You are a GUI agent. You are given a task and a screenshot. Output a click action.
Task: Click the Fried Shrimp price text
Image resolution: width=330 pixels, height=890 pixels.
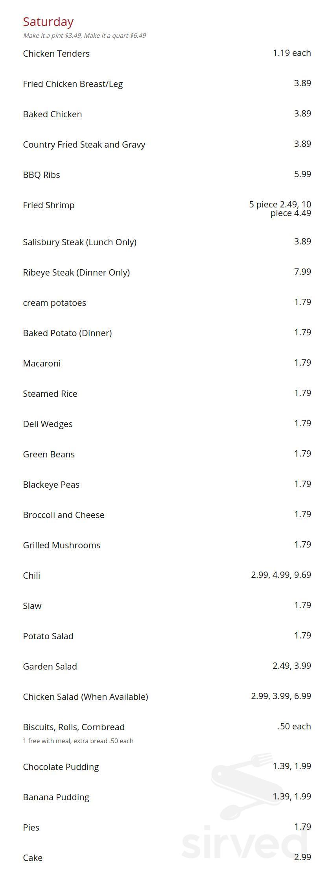point(280,209)
